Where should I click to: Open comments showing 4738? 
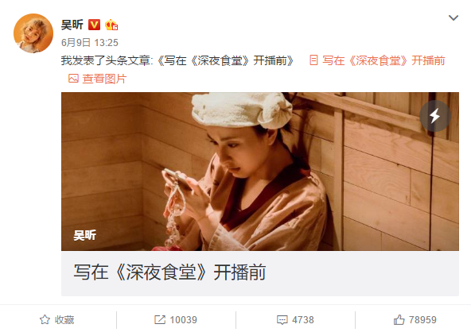[295, 320]
